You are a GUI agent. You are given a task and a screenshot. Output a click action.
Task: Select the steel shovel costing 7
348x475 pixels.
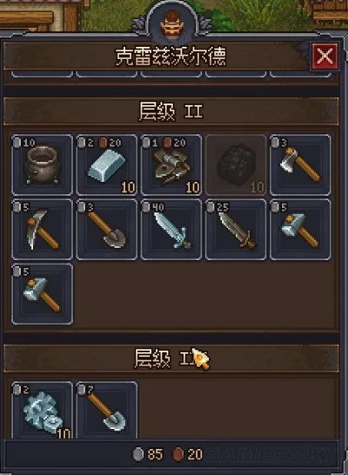(107, 410)
